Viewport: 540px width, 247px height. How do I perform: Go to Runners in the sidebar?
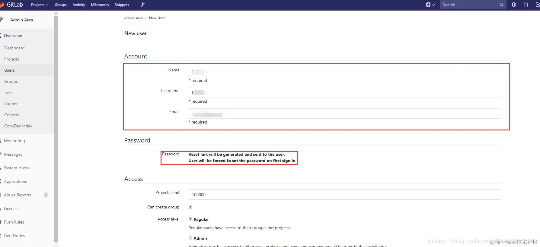pyautogui.click(x=12, y=104)
